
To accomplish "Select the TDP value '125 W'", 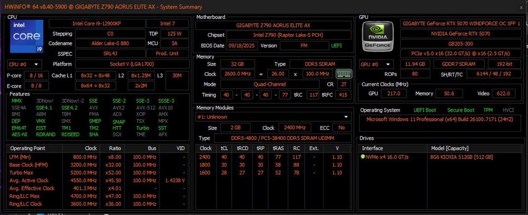I will click(x=174, y=34).
